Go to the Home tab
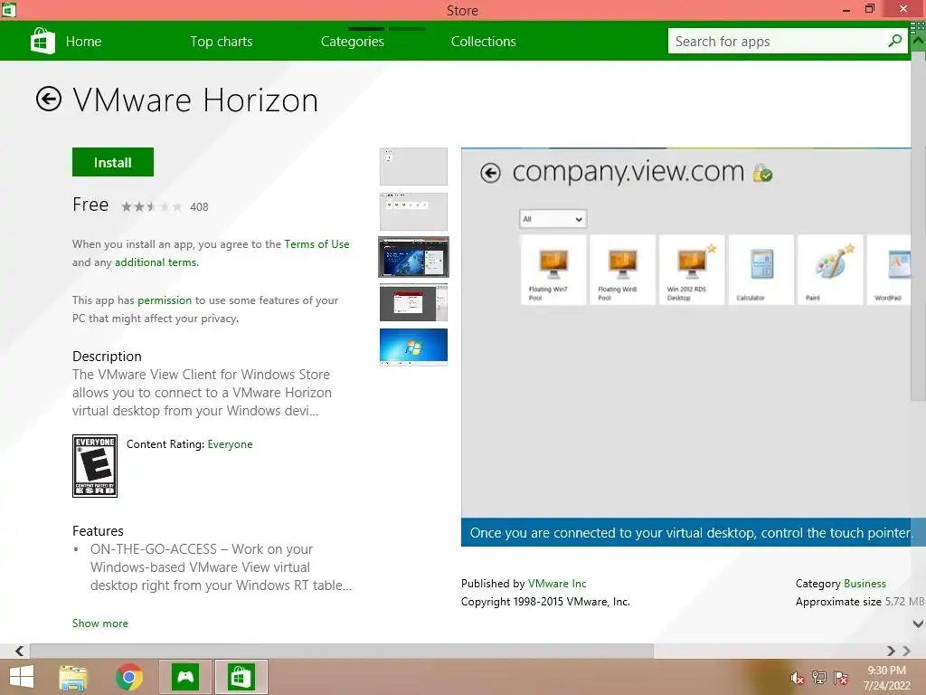 (83, 42)
